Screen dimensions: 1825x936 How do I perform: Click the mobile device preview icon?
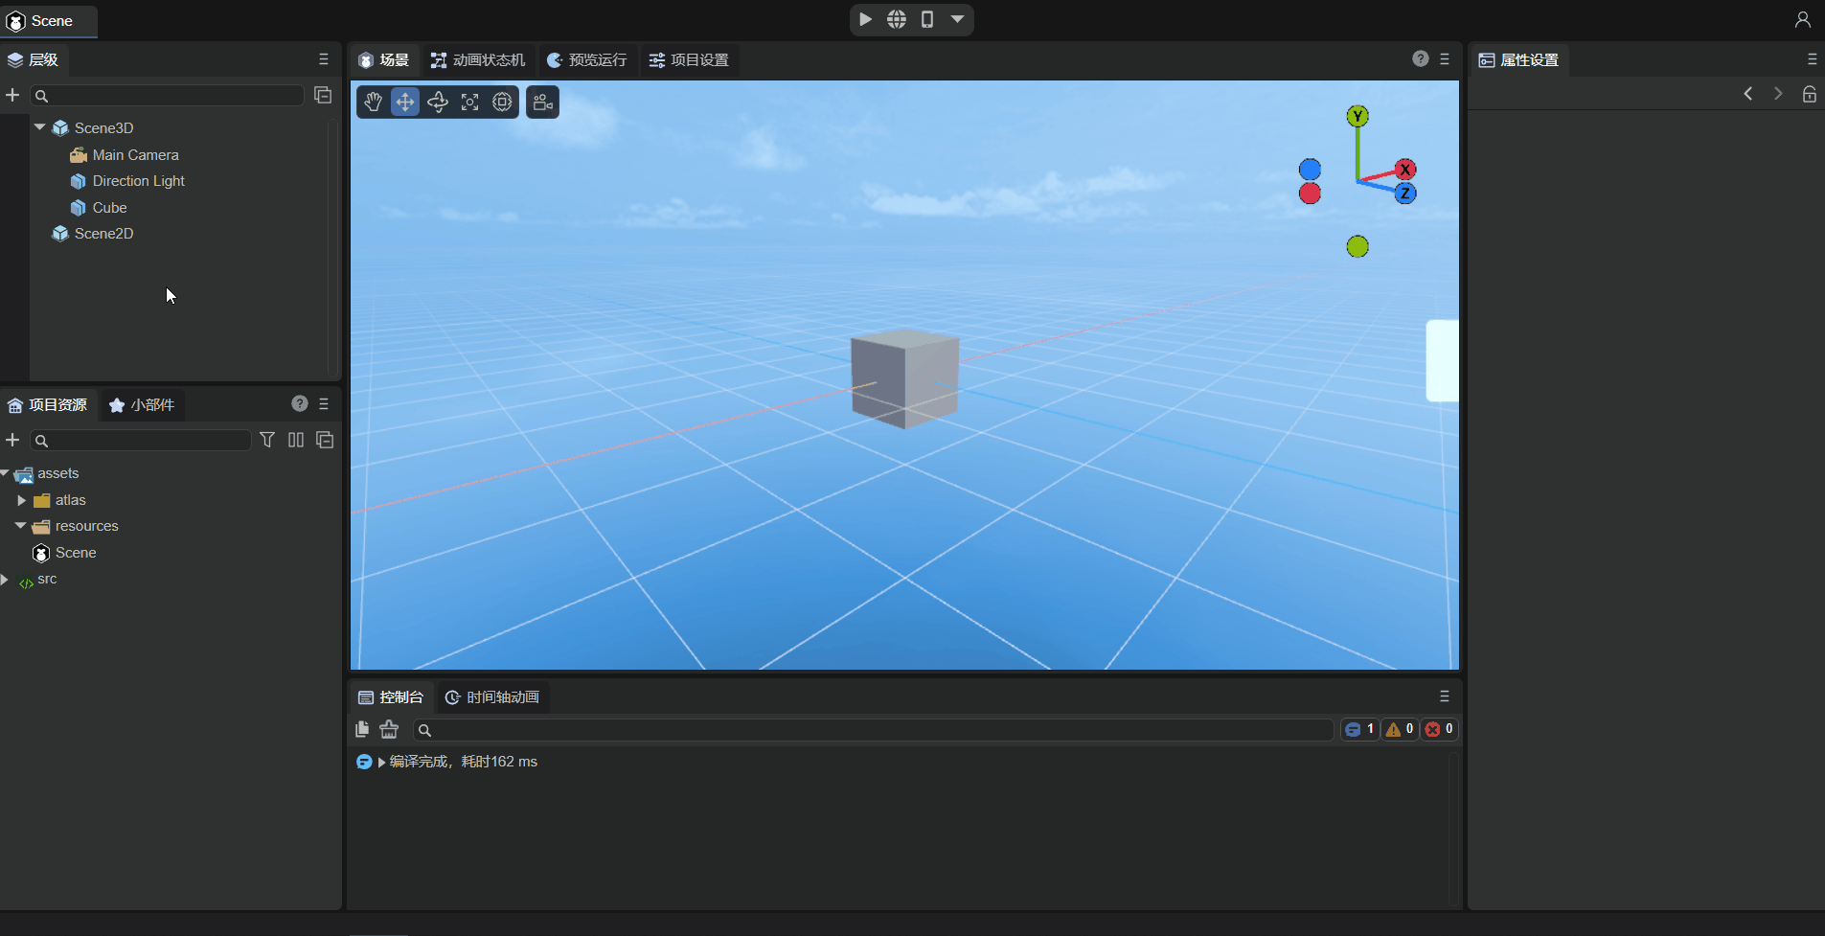[927, 19]
